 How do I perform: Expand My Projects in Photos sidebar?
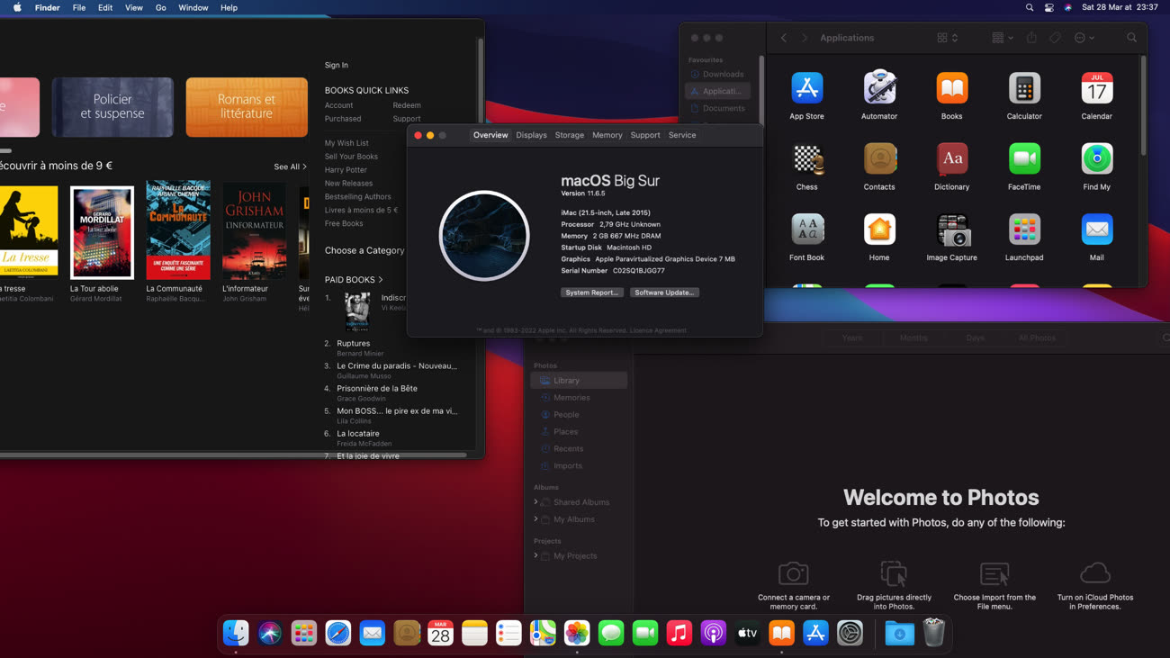[536, 555]
